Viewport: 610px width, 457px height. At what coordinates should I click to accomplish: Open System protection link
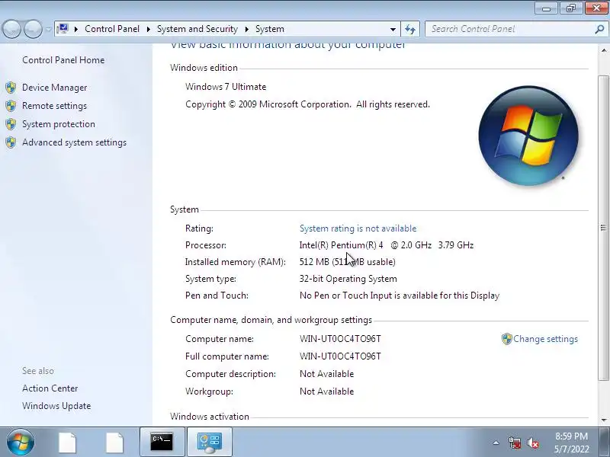[59, 124]
